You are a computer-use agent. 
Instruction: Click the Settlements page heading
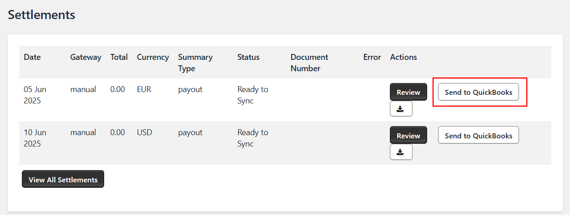click(x=41, y=15)
